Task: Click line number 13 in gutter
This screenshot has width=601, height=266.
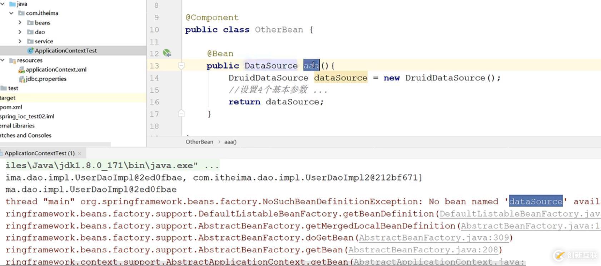Action: click(154, 66)
